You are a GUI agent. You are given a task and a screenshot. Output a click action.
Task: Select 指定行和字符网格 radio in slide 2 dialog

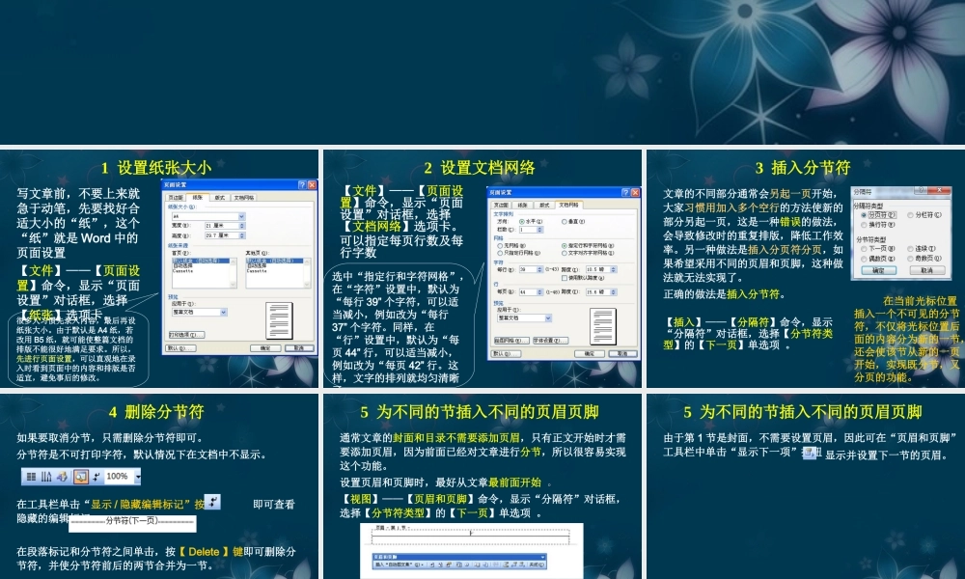(x=565, y=245)
